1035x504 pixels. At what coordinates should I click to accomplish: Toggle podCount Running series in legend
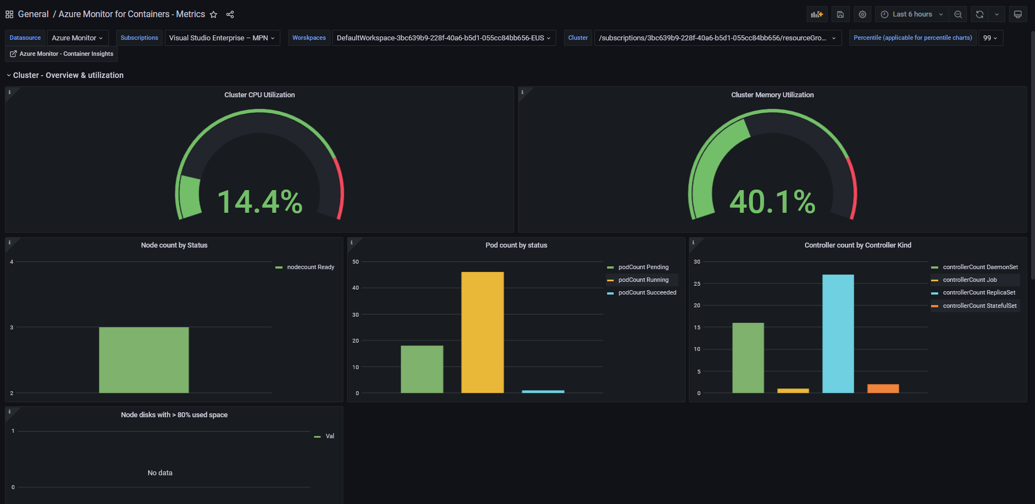(x=643, y=280)
